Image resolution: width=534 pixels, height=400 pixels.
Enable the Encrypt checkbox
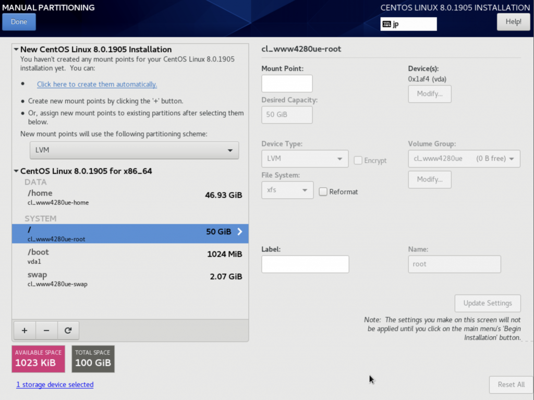[358, 161]
